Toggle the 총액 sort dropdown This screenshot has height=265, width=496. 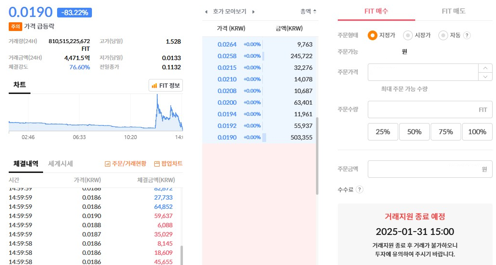pos(308,11)
